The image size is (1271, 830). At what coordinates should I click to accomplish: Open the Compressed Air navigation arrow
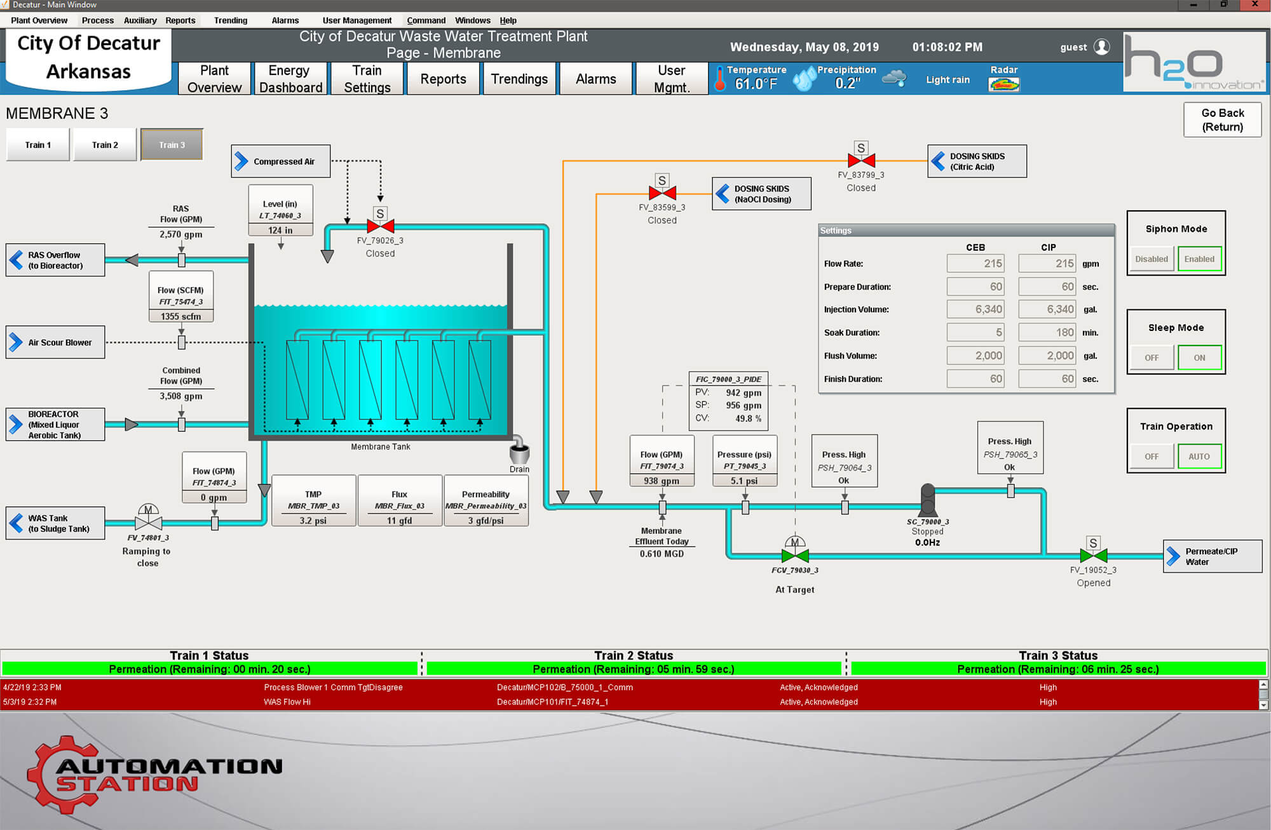pyautogui.click(x=241, y=161)
